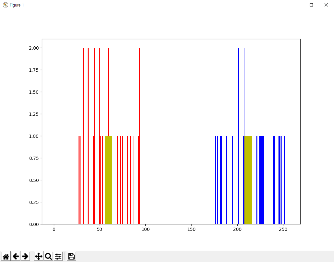The width and height of the screenshot is (334, 262).
Task: Click the y-axis label 0.75
Action: click(34, 158)
